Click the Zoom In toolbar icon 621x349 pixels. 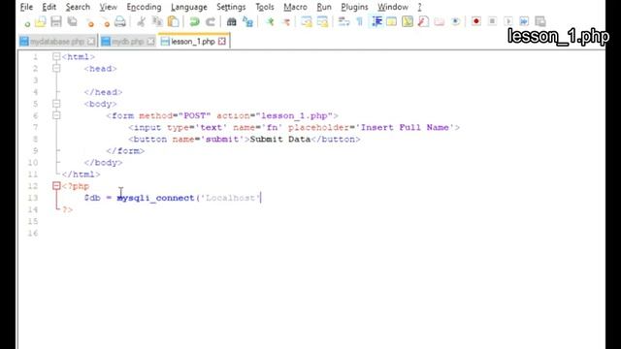[271, 21]
